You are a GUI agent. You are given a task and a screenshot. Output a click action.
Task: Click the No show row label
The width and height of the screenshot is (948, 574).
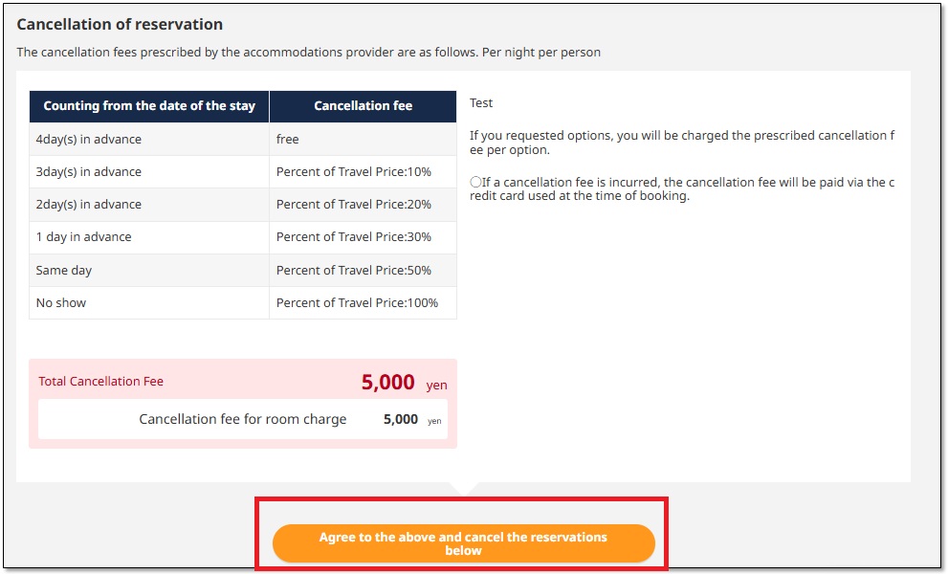(61, 303)
